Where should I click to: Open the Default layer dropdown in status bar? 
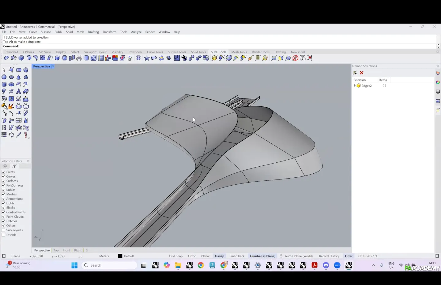(129, 256)
